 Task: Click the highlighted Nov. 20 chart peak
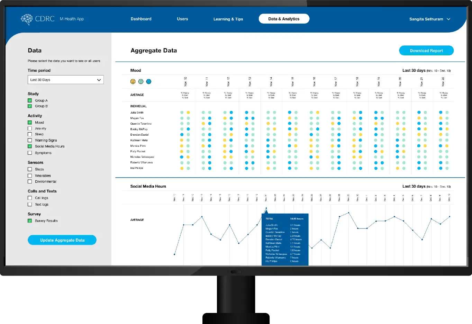pos(266,209)
